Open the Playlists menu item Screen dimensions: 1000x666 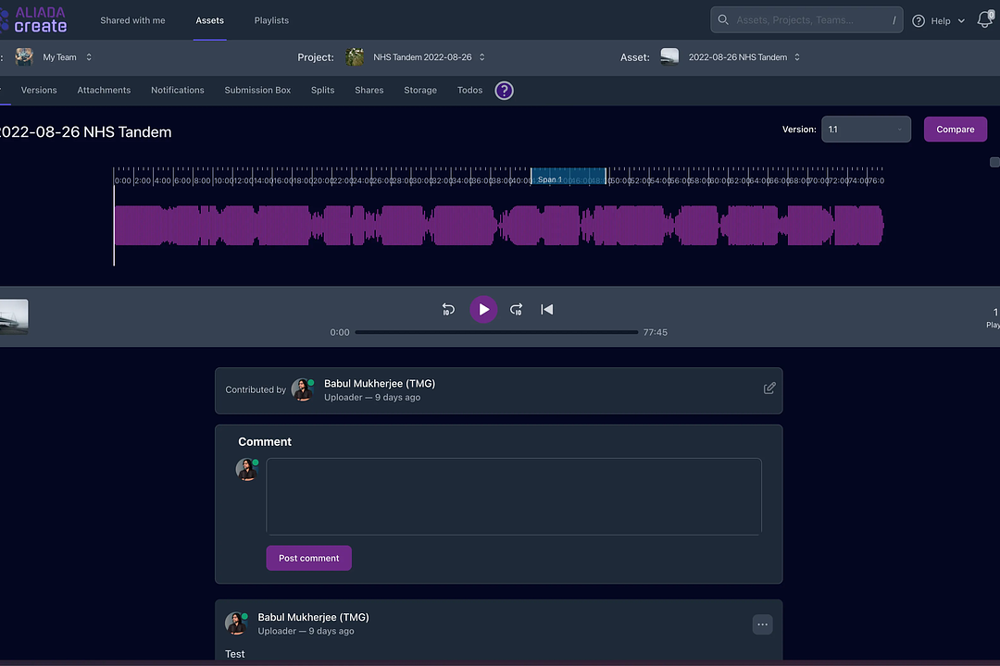[x=271, y=20]
